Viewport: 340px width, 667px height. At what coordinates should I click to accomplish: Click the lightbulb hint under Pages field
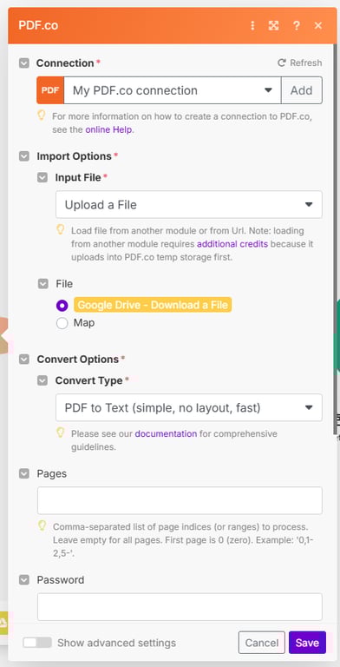coord(42,525)
